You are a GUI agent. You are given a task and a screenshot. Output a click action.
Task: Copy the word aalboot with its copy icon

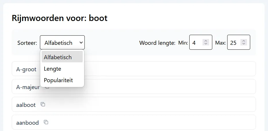[43, 104]
